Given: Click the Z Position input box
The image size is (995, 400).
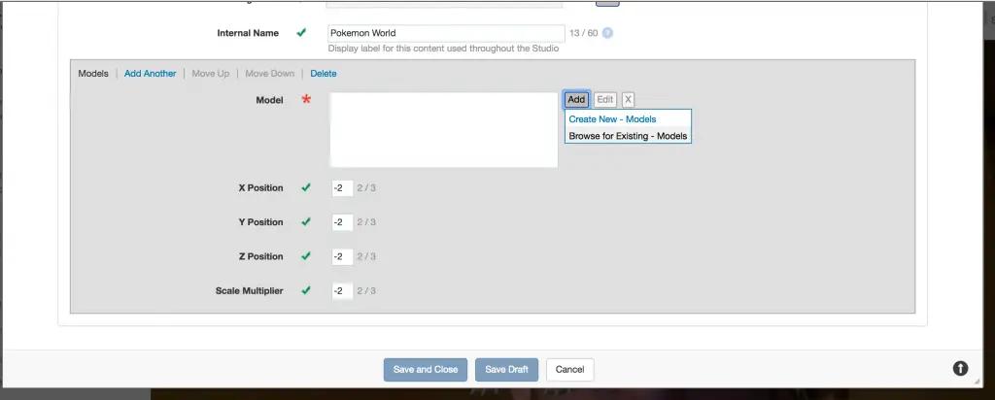Looking at the screenshot, I should tap(342, 256).
